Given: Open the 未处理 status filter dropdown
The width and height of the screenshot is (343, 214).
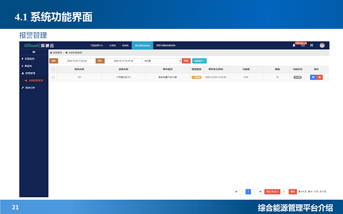Looking at the screenshot, I should click(x=162, y=61).
